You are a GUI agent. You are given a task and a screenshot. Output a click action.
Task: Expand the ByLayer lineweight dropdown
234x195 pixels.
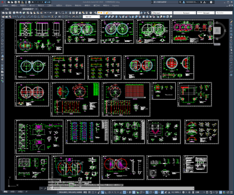click(206, 13)
